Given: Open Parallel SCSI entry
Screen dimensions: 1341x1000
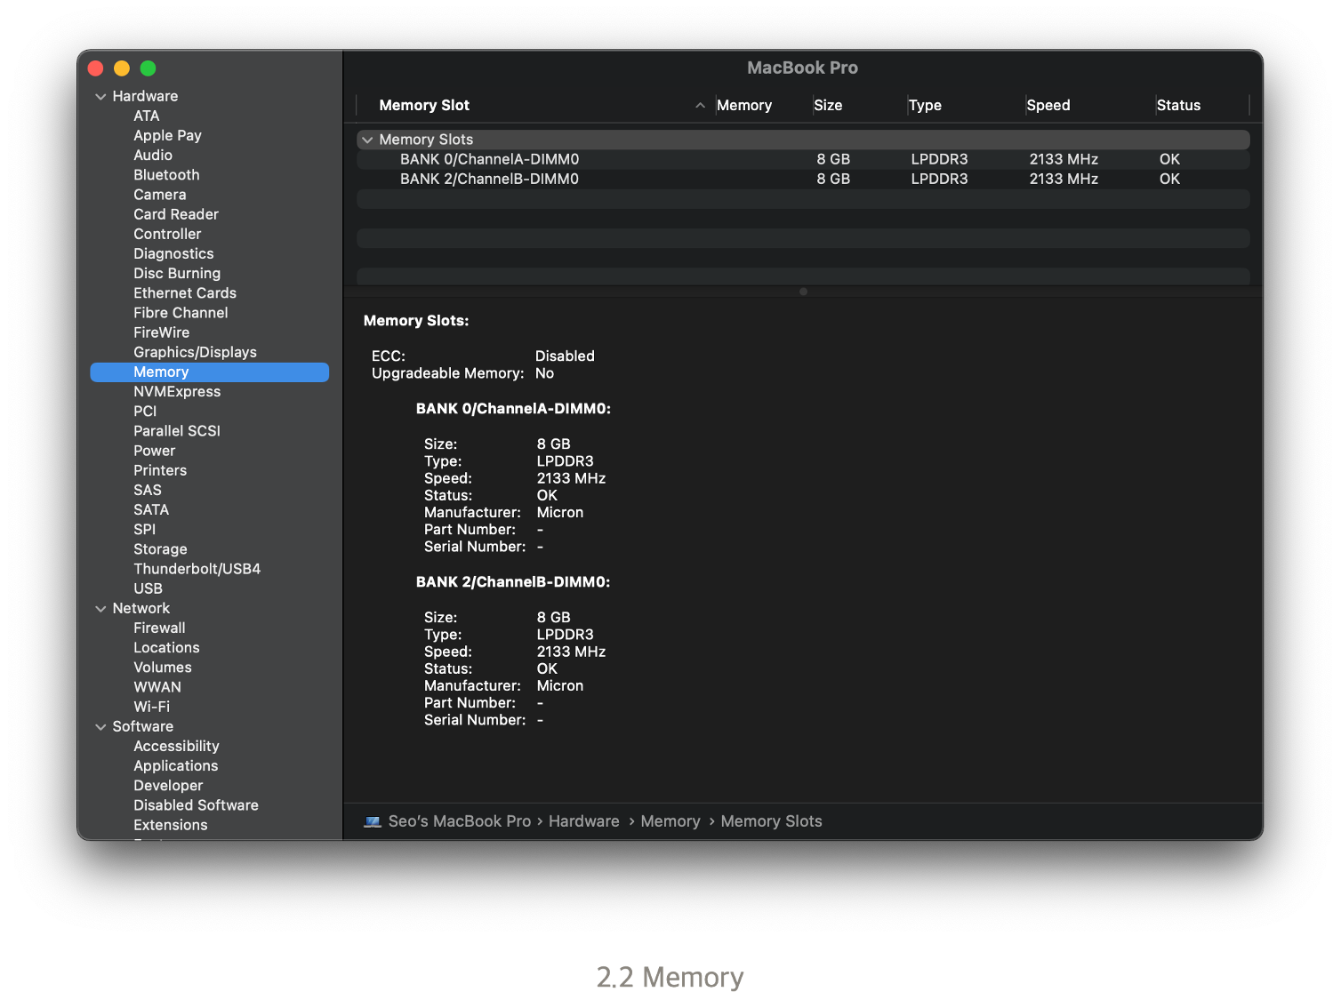Looking at the screenshot, I should (x=177, y=431).
